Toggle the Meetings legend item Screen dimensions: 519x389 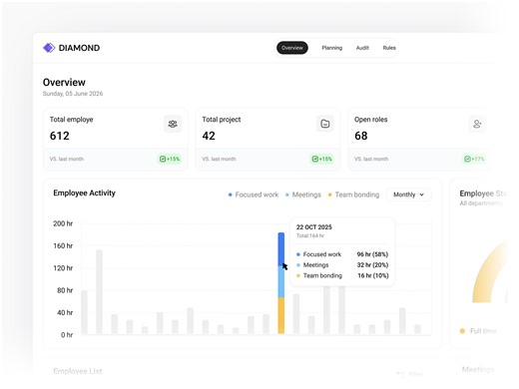(x=303, y=194)
